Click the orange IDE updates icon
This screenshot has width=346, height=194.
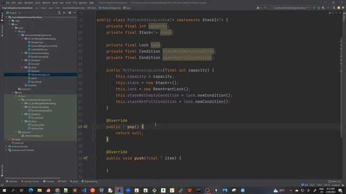338,8
